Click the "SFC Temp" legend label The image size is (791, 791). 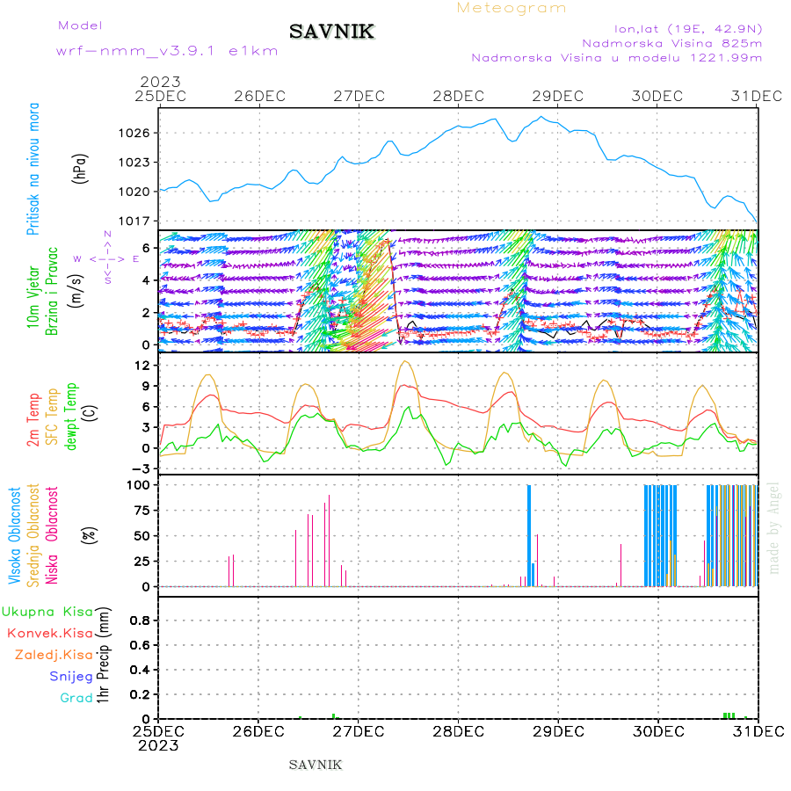click(x=53, y=417)
